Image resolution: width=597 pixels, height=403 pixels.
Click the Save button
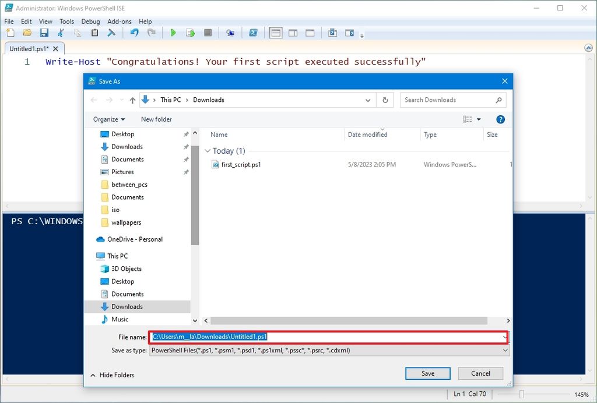click(427, 373)
